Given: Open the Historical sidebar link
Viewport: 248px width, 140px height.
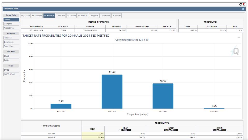Looking at the screenshot, I should coord(11,38).
